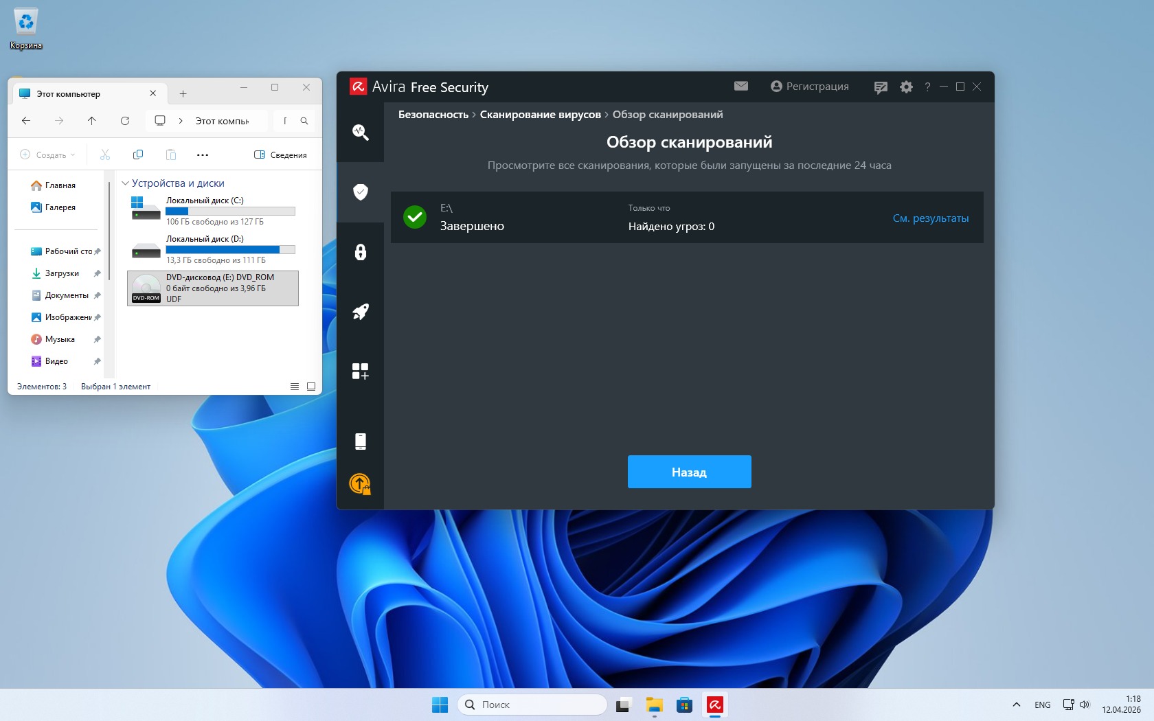The width and height of the screenshot is (1154, 721).
Task: Click the orange upgrade arrow icon
Action: [360, 484]
